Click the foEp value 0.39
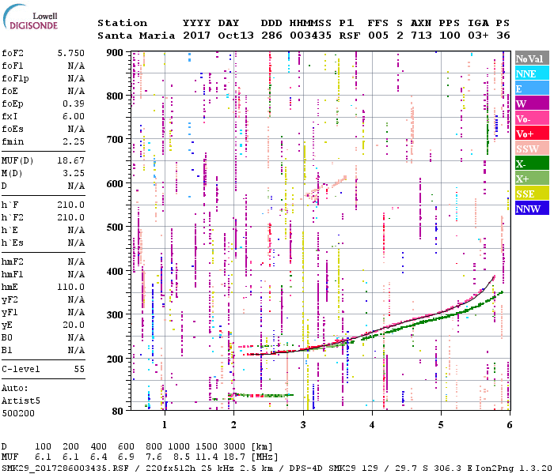554x474 pixels. pos(74,103)
